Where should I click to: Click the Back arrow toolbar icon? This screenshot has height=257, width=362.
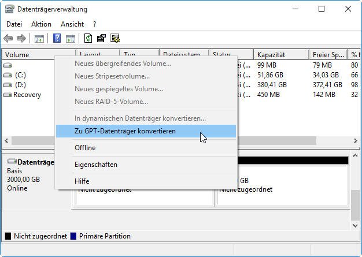[x=8, y=38]
